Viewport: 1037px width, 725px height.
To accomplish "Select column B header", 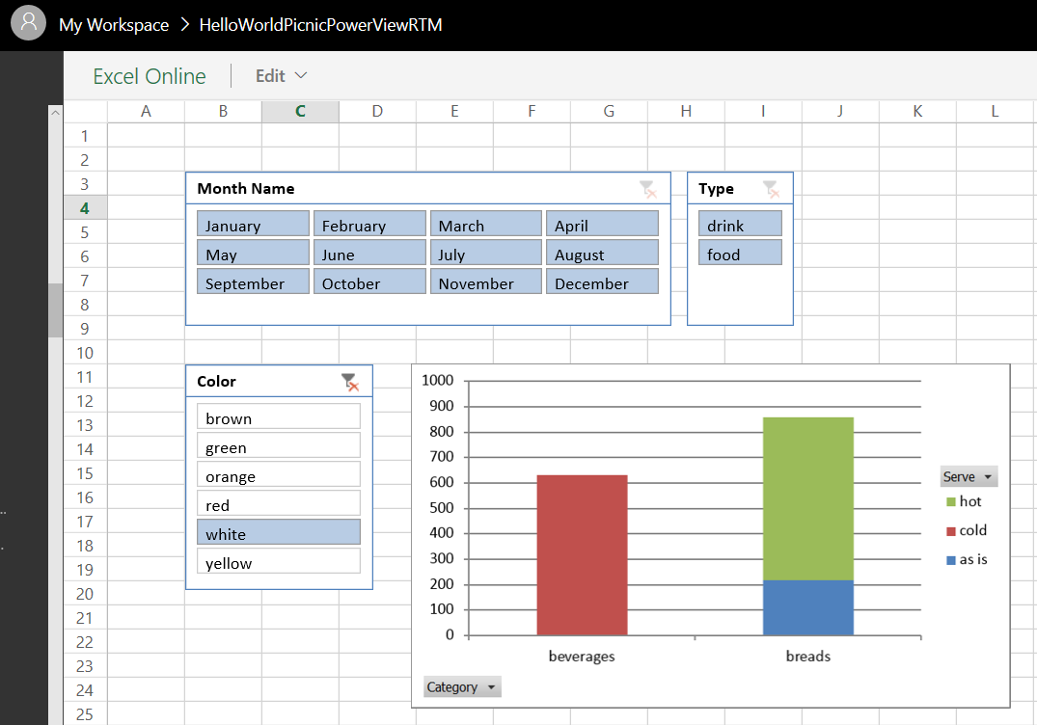I will [223, 112].
